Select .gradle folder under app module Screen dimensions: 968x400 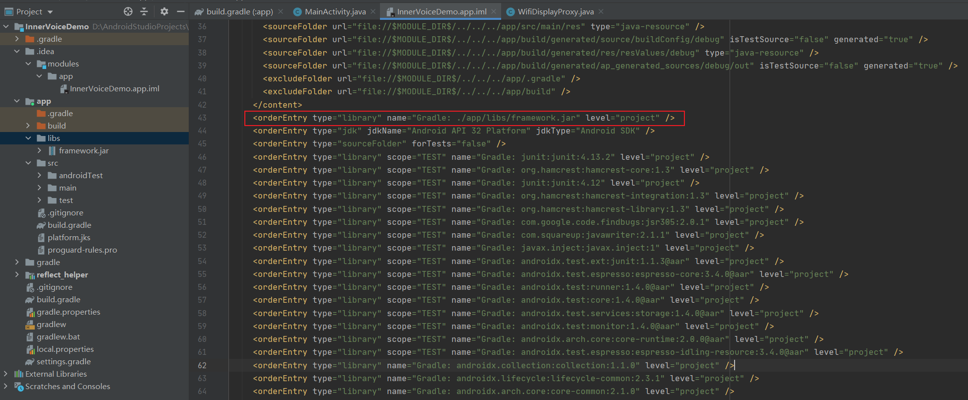[94, 113]
